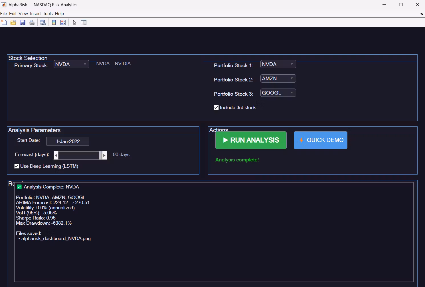425x287 pixels.
Task: Open the Tools menu
Action: pyautogui.click(x=48, y=14)
